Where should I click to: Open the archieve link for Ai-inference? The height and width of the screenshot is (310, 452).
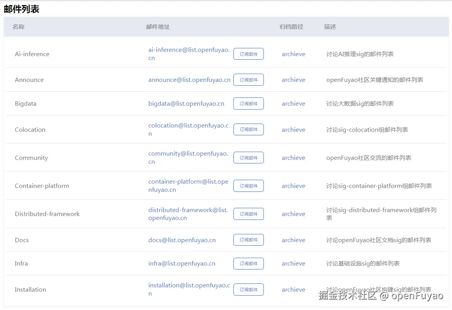[x=293, y=54]
